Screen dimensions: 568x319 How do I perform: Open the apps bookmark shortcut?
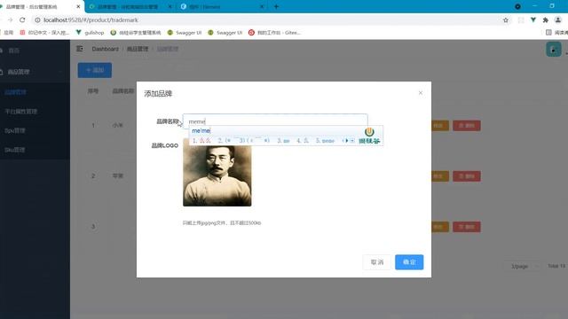click(x=6, y=33)
